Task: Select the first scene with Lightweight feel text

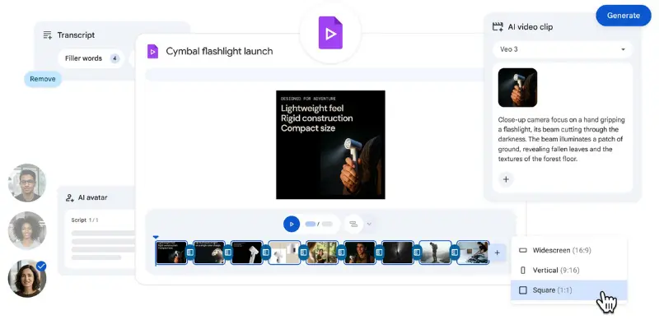Action: pyautogui.click(x=171, y=253)
